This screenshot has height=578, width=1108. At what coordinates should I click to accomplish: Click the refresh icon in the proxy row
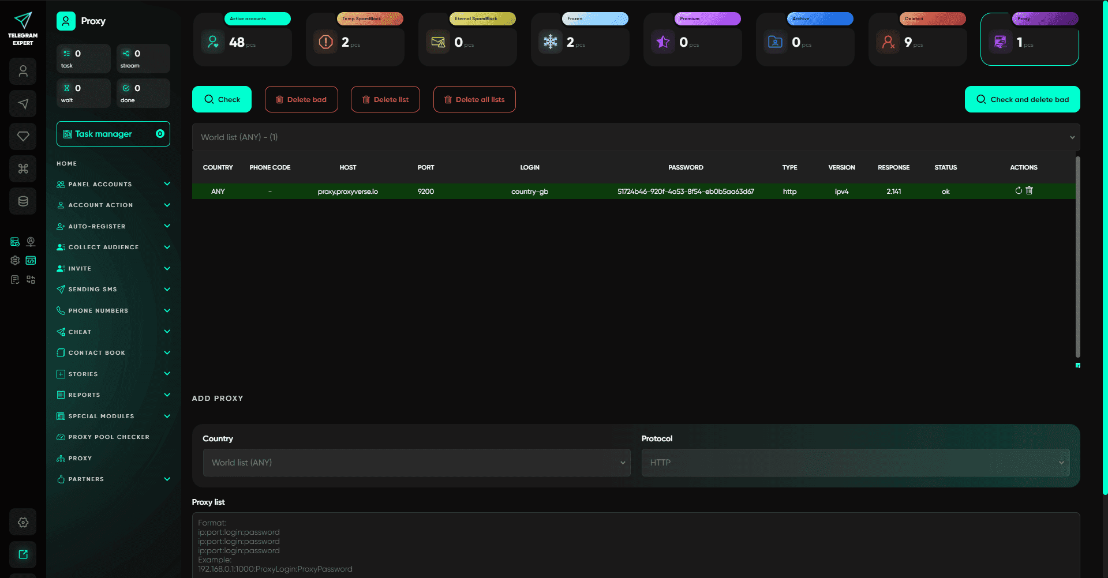[x=1019, y=190]
